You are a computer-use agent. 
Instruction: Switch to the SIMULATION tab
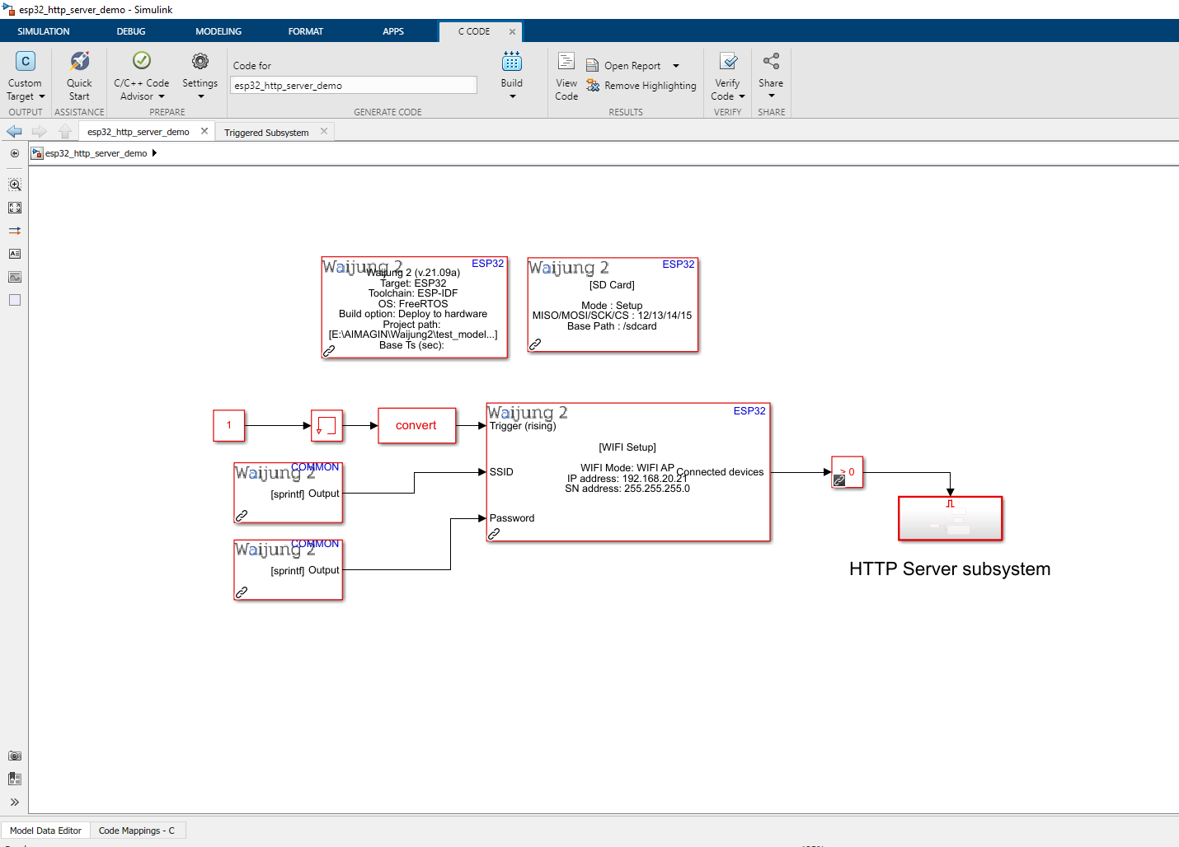pos(44,31)
